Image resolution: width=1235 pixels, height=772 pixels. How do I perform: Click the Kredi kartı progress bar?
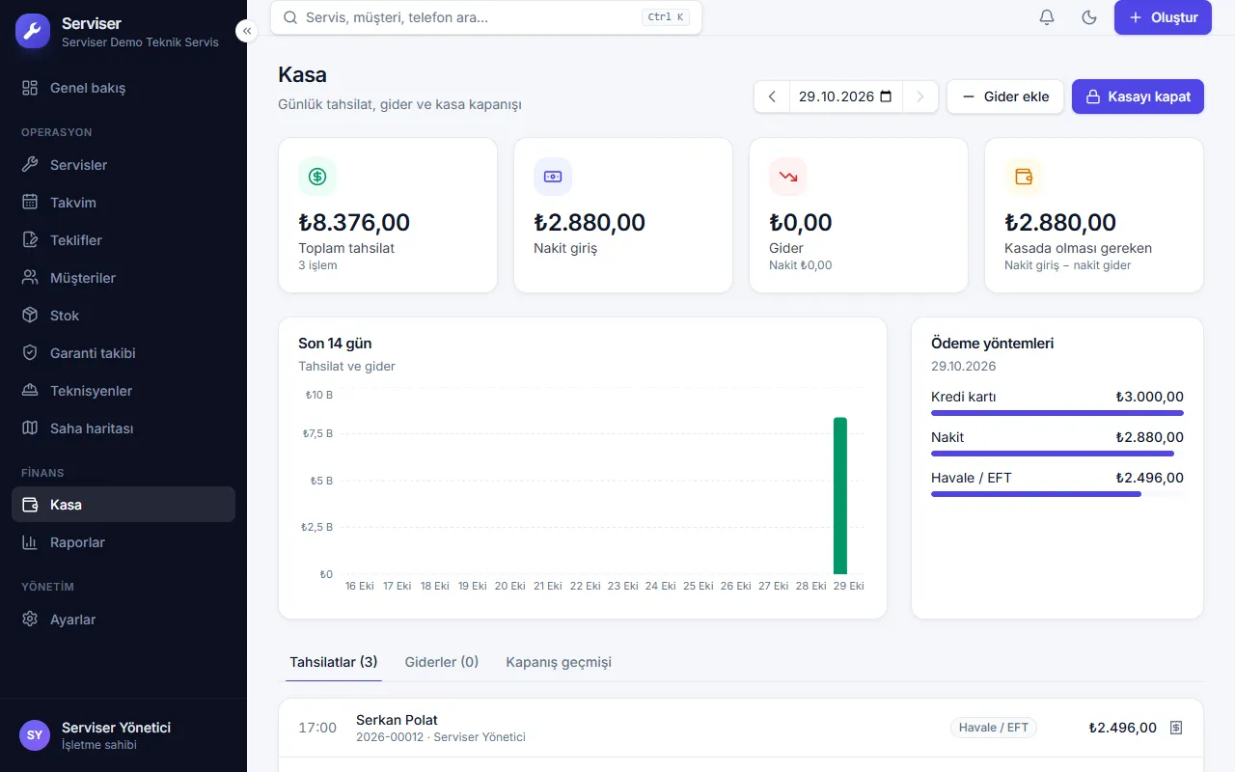tap(1057, 413)
